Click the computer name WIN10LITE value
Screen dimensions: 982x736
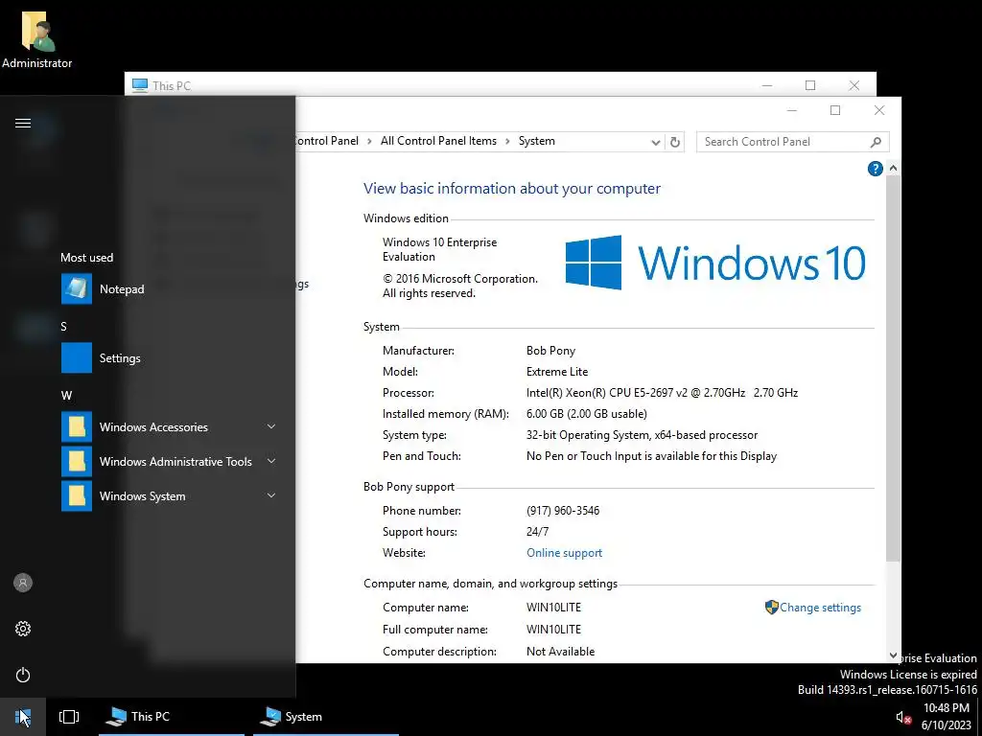pos(553,607)
